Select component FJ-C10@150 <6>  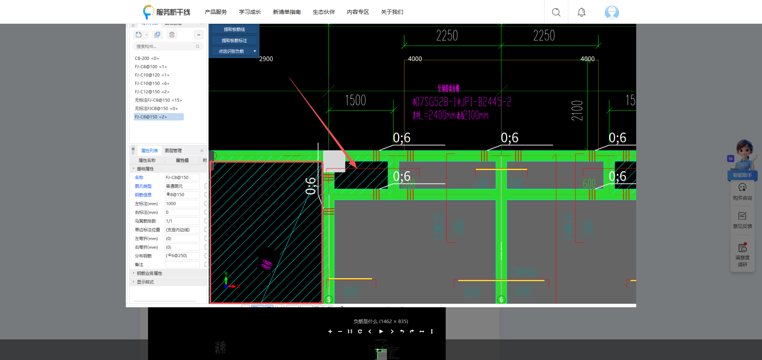click(152, 83)
